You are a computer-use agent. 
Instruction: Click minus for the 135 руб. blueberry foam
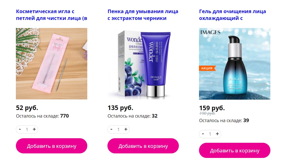[x=111, y=129]
